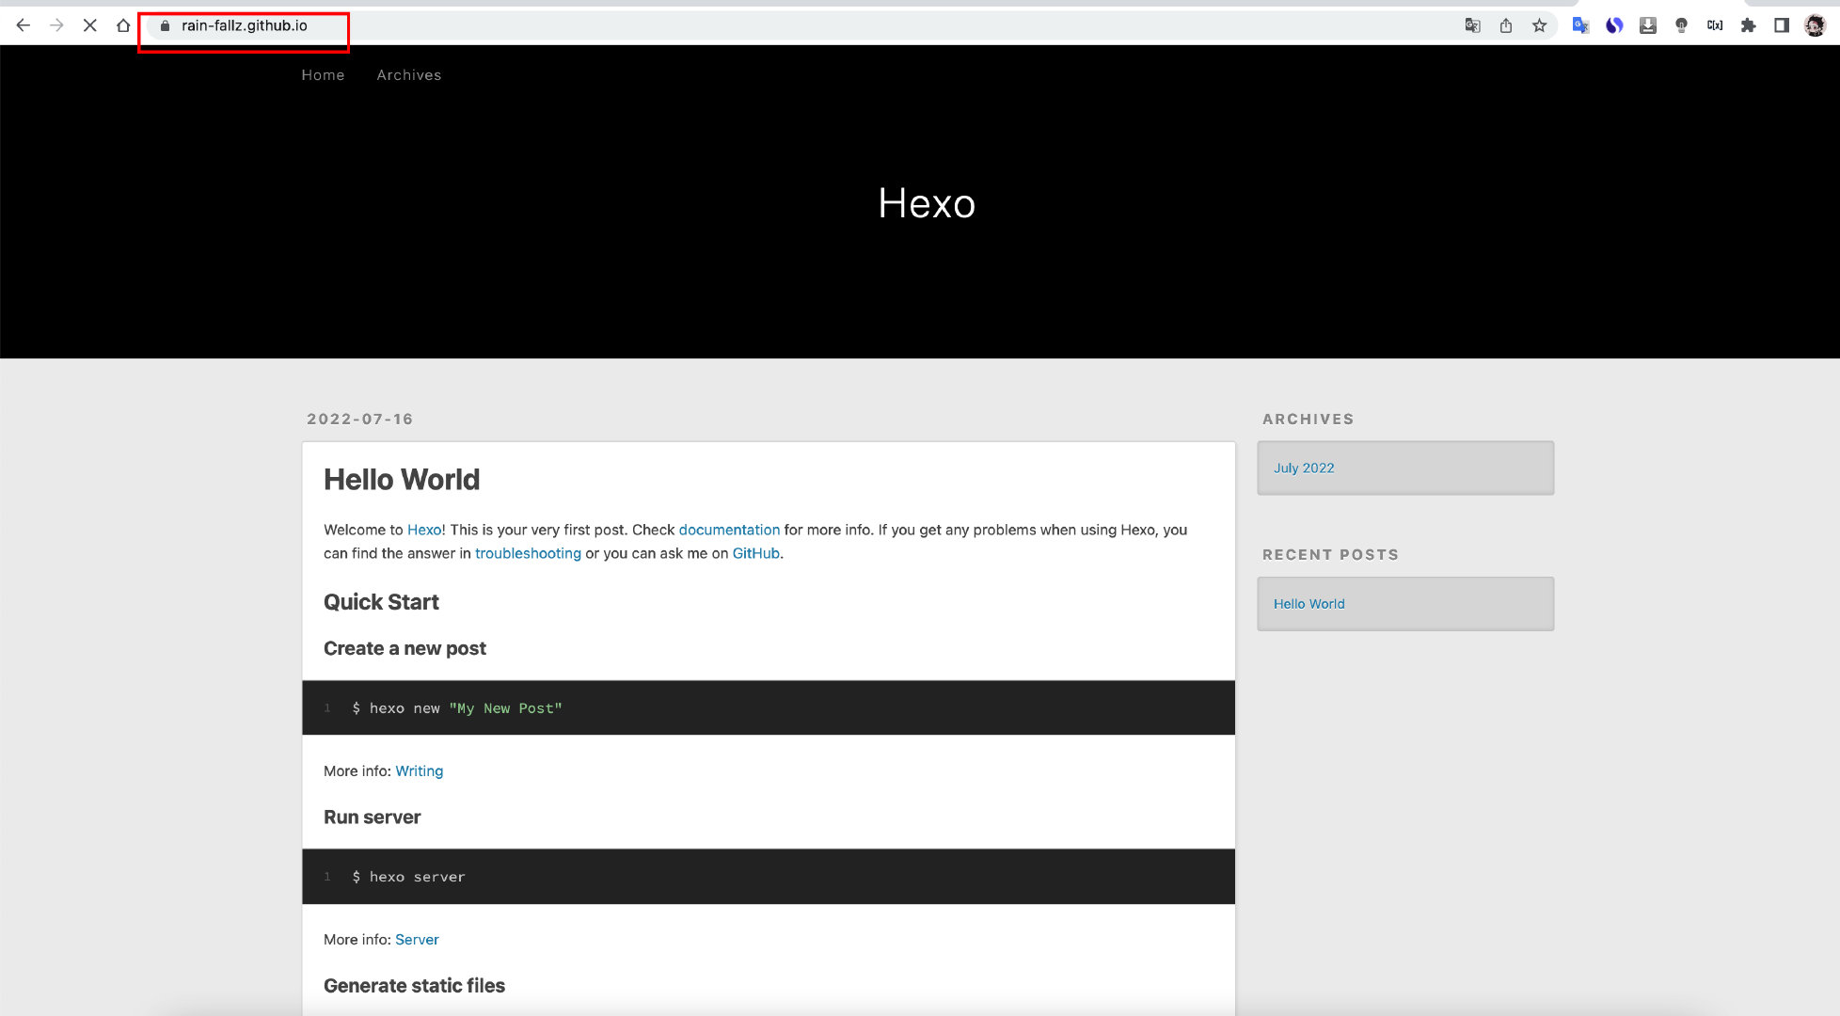Click the Generate static files heading
The image size is (1840, 1016).
click(x=414, y=985)
